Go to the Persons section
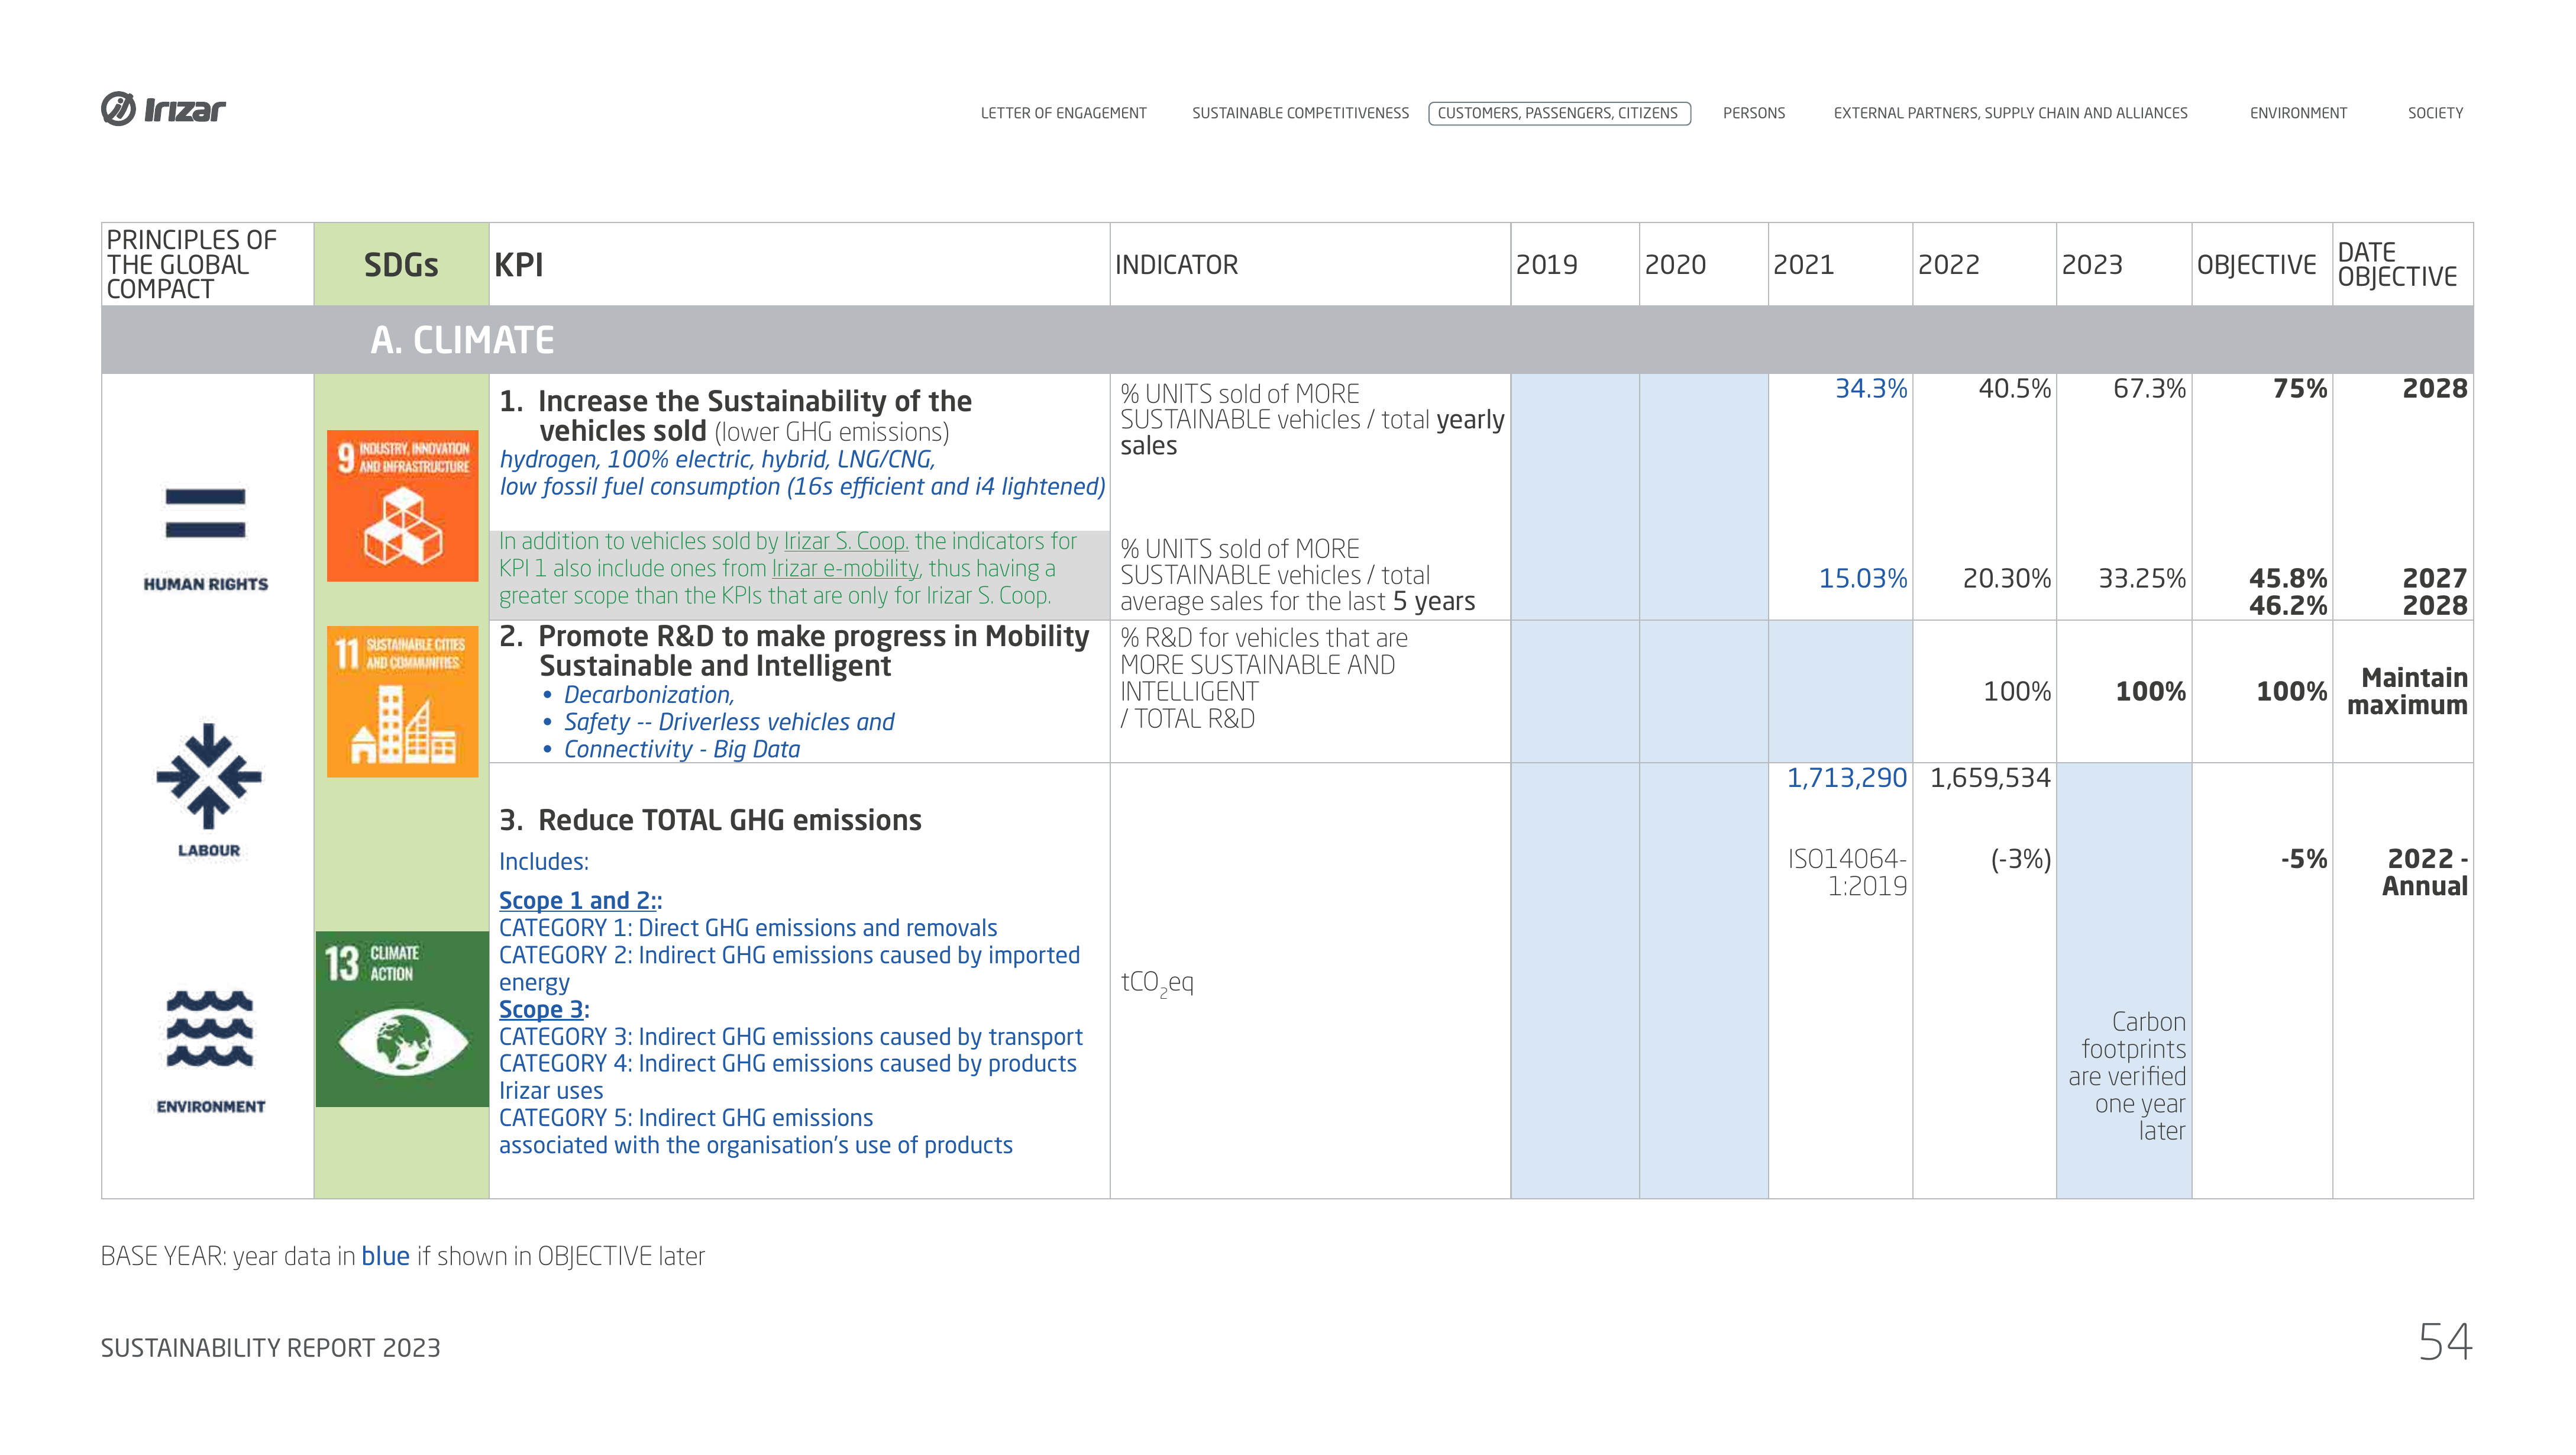The height and width of the screenshot is (1455, 2576). click(1753, 113)
